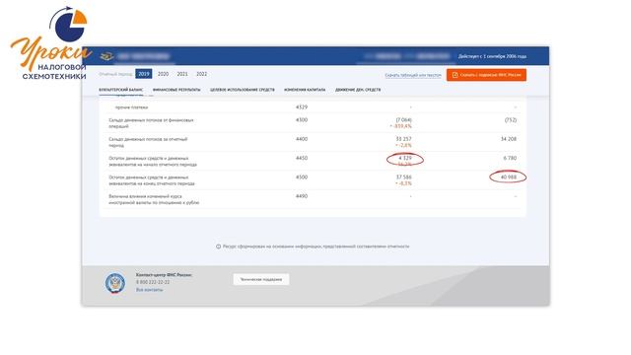Click row code 4500
This screenshot has height=355, width=631.
pos(302,177)
